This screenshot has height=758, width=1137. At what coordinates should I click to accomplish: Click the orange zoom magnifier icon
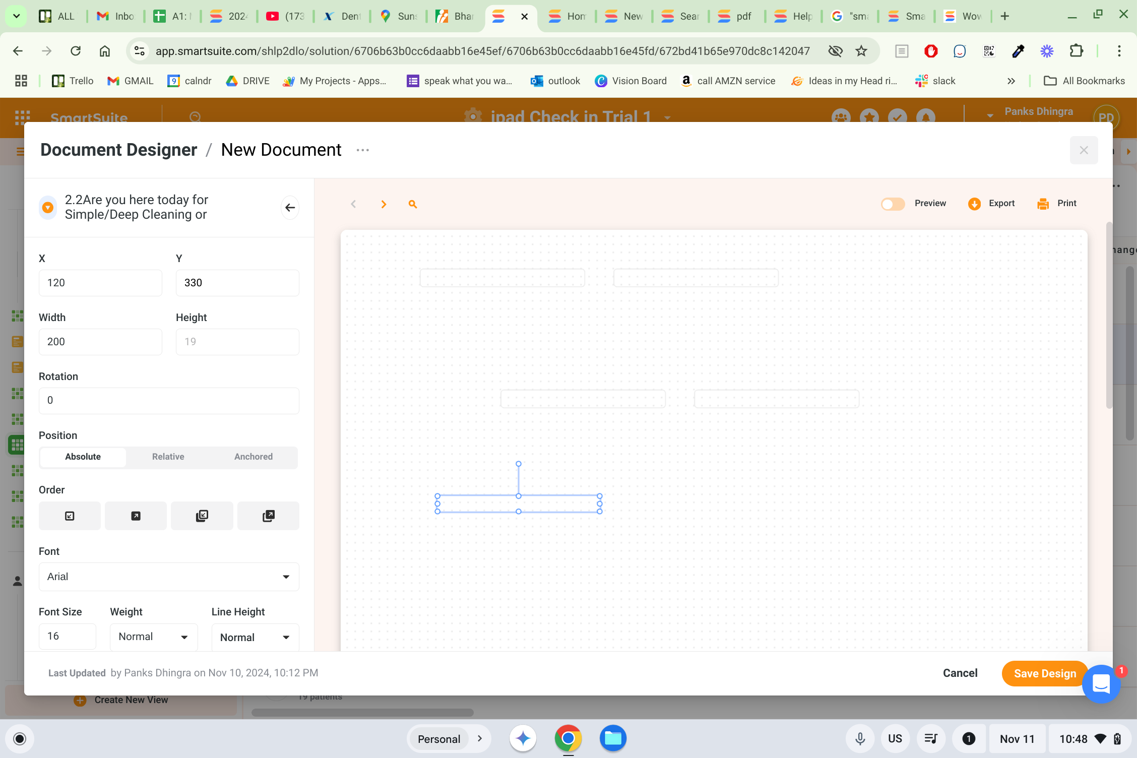coord(413,204)
